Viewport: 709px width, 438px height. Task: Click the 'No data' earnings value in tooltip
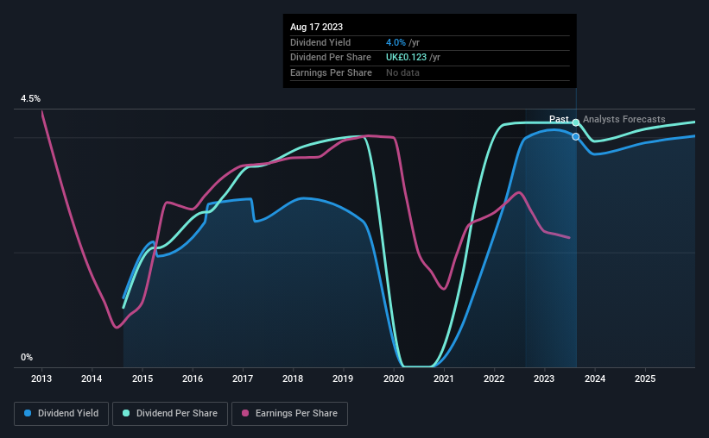(402, 72)
